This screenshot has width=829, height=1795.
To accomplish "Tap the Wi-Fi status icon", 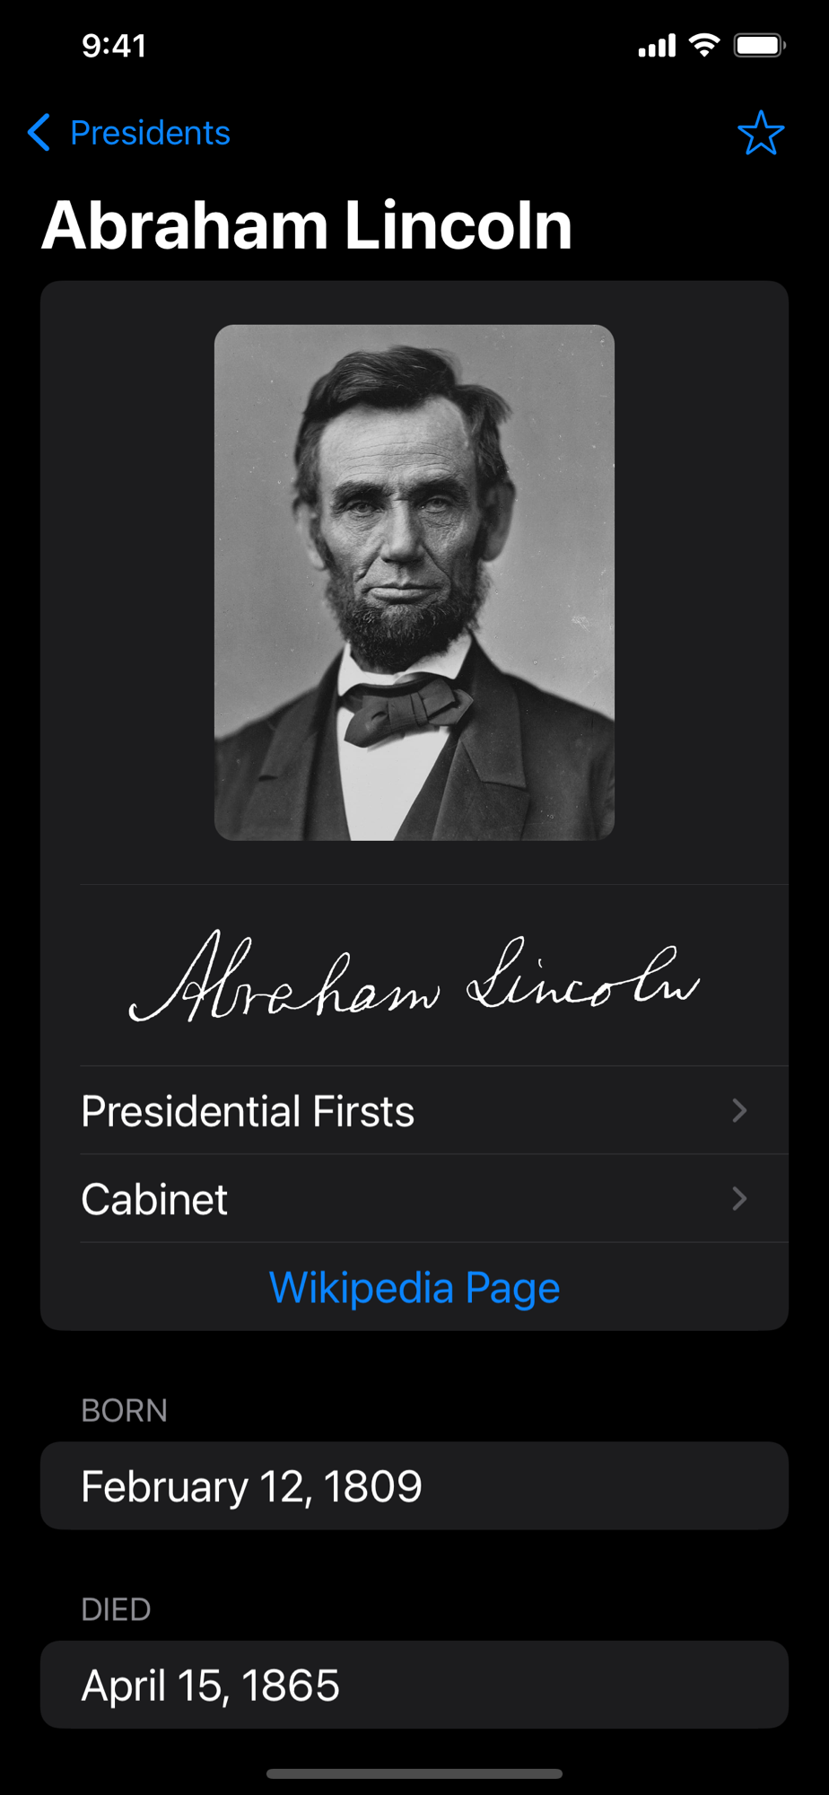I will [704, 45].
